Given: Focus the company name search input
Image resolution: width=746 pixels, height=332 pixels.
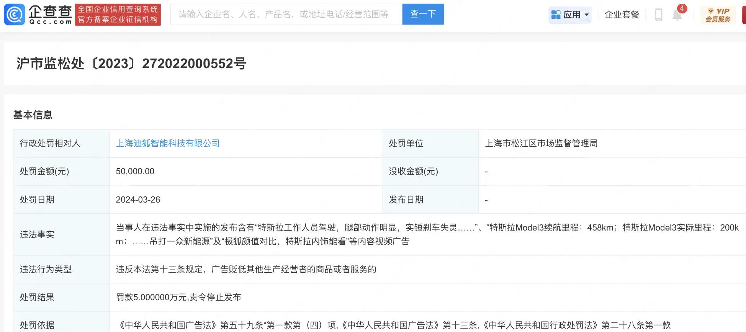Looking at the screenshot, I should pyautogui.click(x=286, y=14).
